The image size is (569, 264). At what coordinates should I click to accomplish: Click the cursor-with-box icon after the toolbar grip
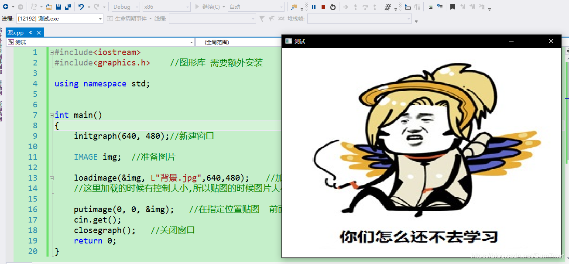click(x=407, y=7)
